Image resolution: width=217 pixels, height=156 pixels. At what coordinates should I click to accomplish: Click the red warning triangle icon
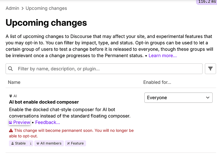[x=11, y=131]
